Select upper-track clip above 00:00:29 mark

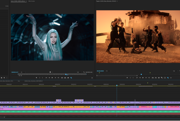[59, 100]
